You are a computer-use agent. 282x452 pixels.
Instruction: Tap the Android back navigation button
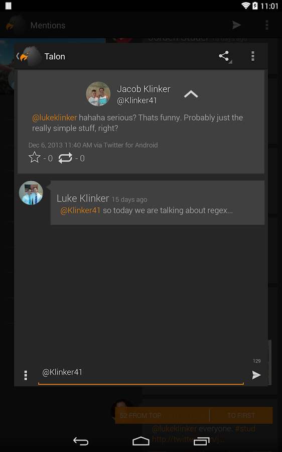click(x=81, y=441)
